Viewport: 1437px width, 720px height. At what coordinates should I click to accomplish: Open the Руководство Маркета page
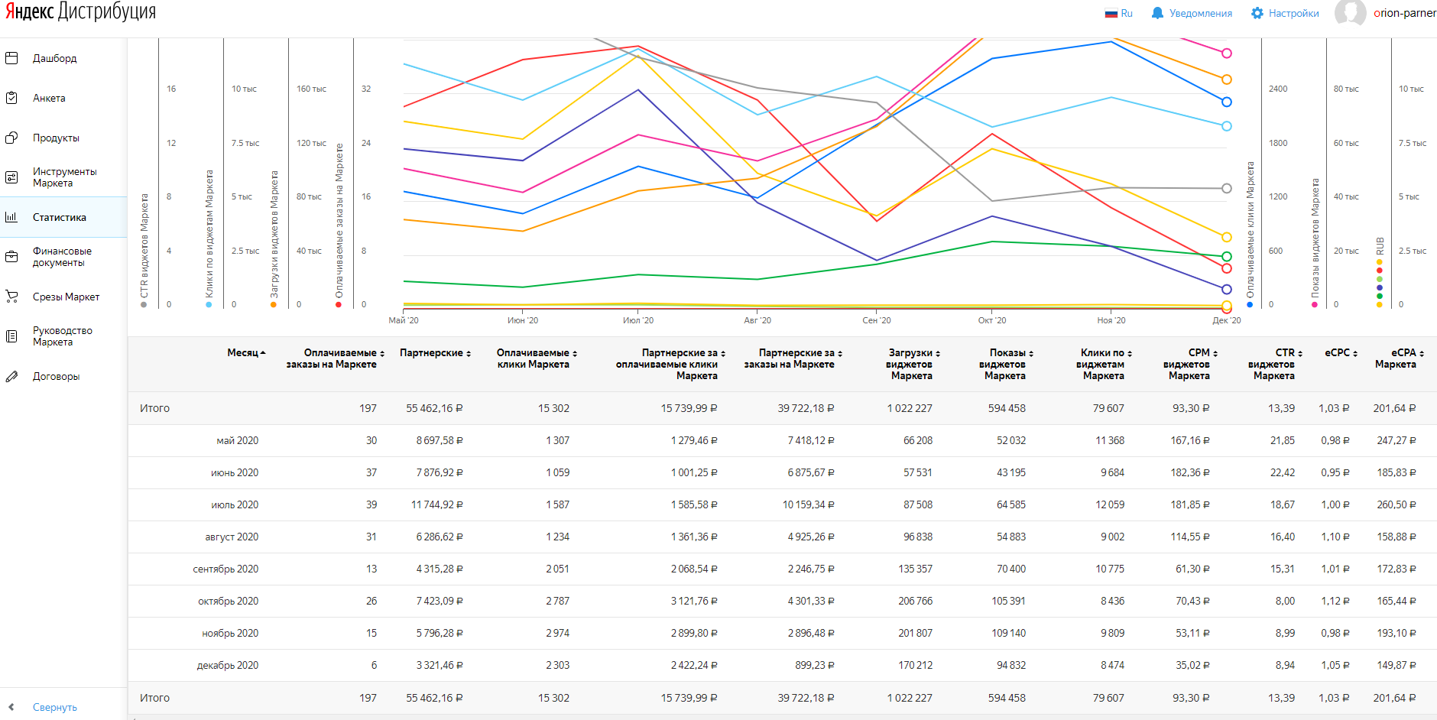[63, 336]
